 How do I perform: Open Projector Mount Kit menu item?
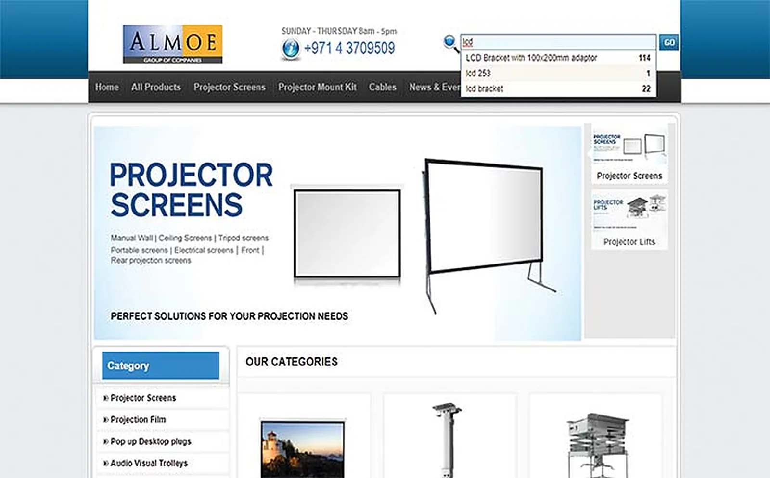tap(317, 87)
